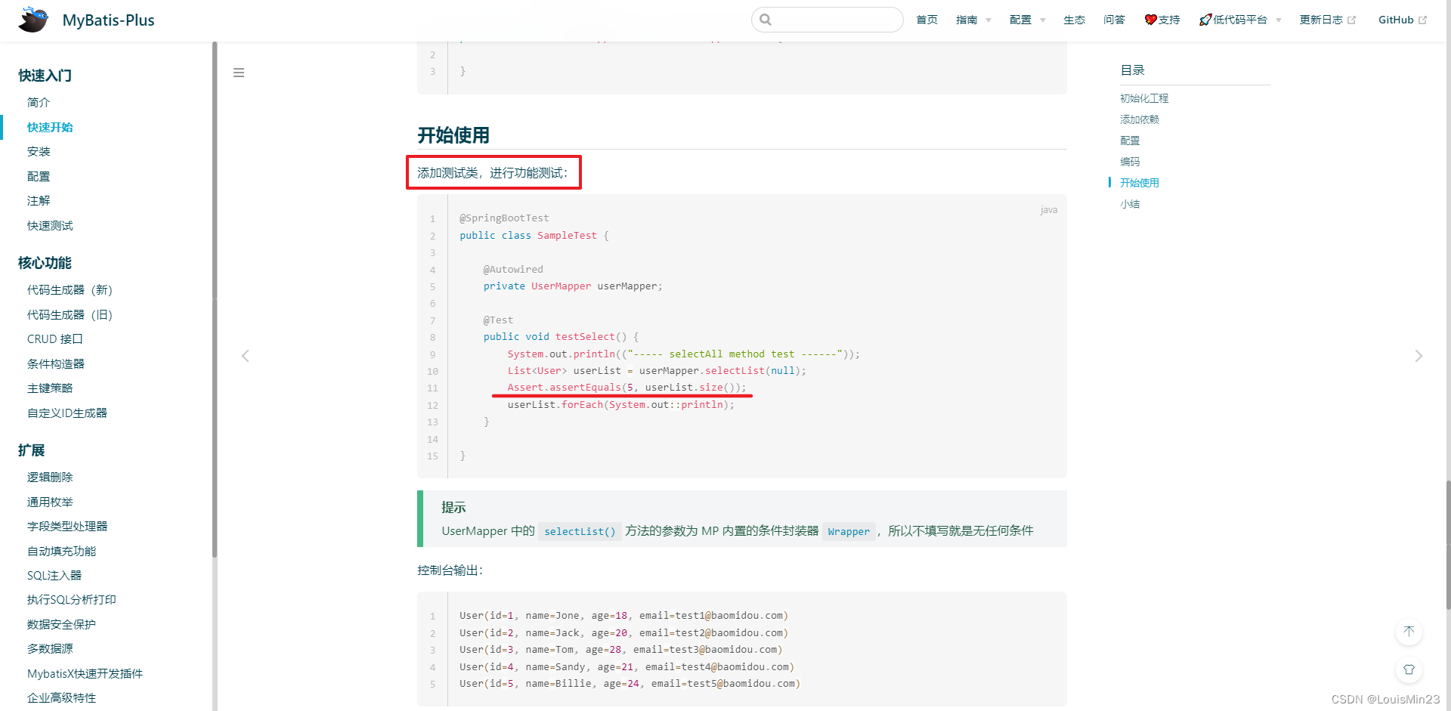Click the heart icon before 支持
Image resolution: width=1451 pixels, height=711 pixels.
[x=1150, y=20]
